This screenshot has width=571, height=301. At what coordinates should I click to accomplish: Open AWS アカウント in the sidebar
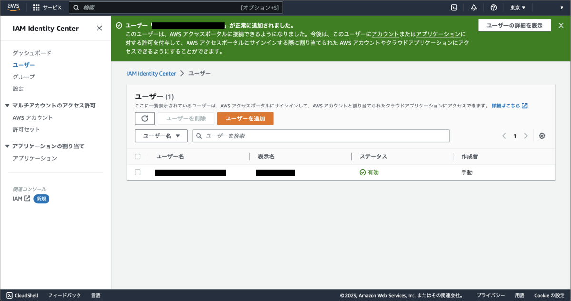[x=33, y=117]
